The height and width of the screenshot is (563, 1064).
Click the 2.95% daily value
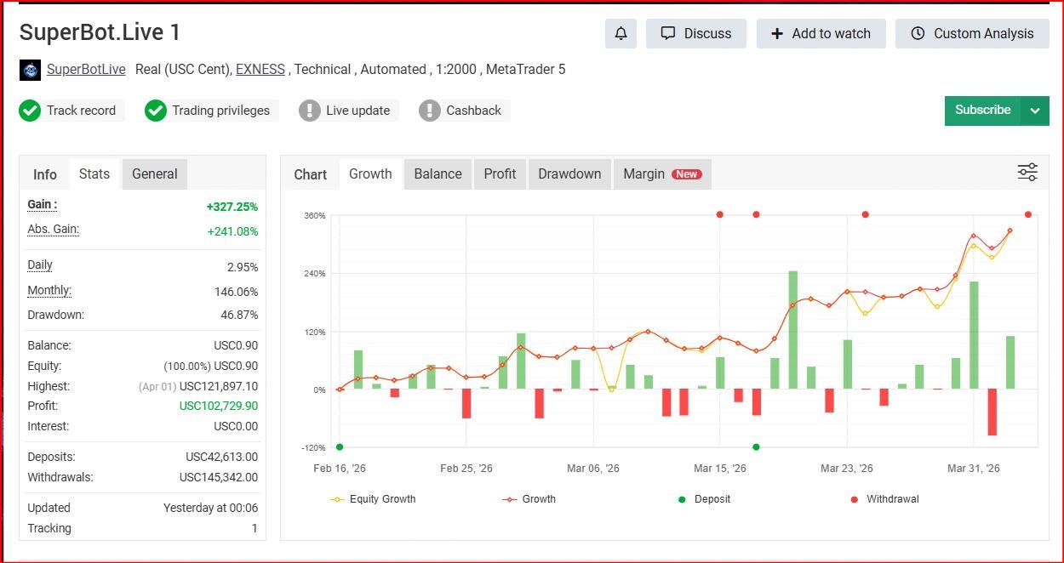coord(243,267)
